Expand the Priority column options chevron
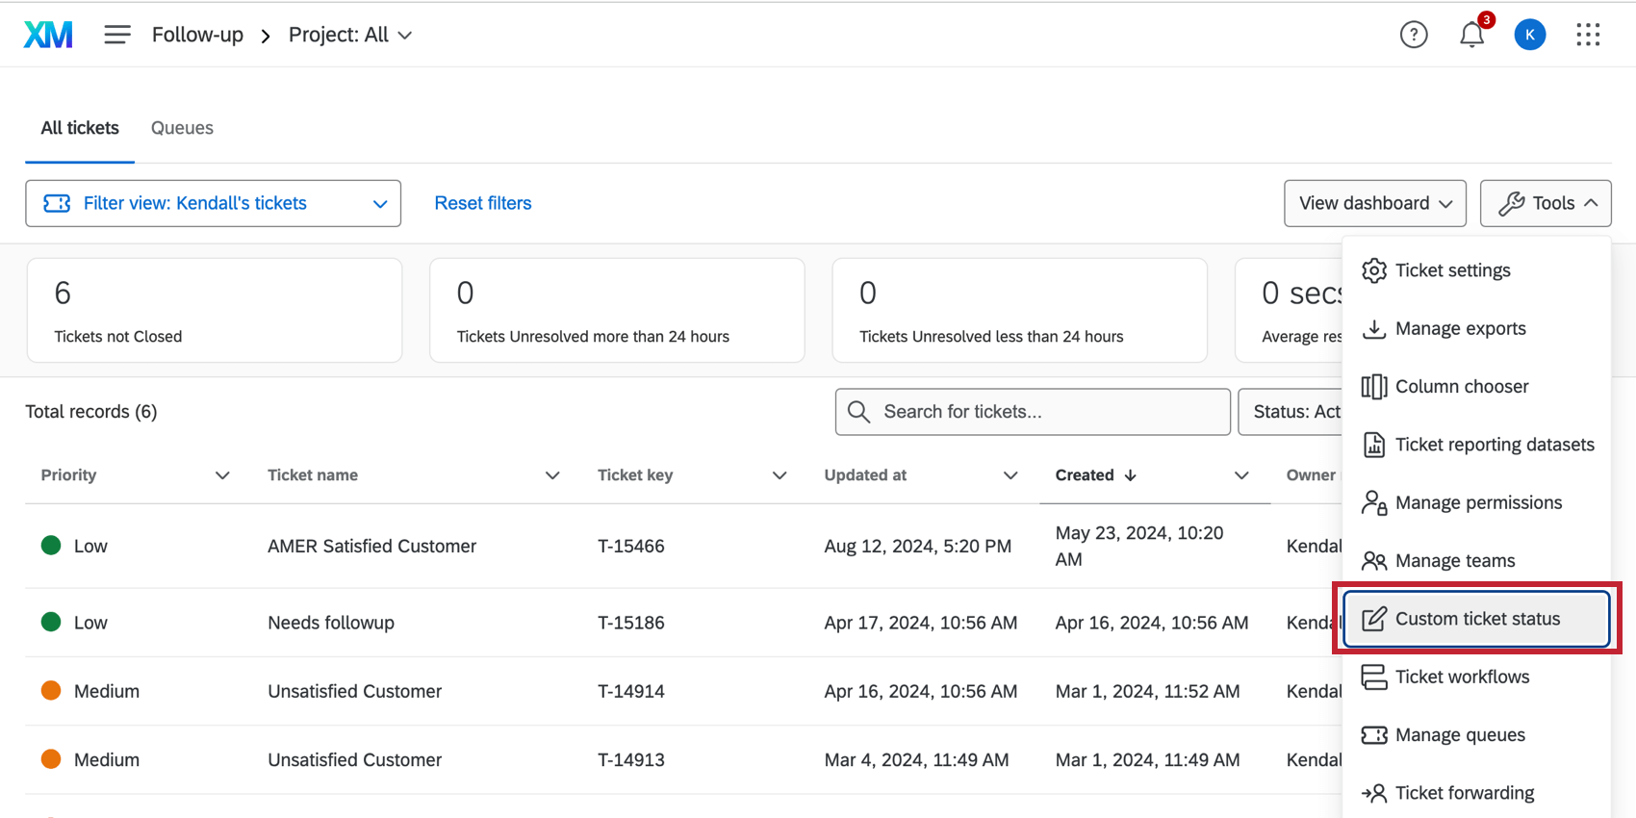This screenshot has height=818, width=1636. tap(222, 475)
